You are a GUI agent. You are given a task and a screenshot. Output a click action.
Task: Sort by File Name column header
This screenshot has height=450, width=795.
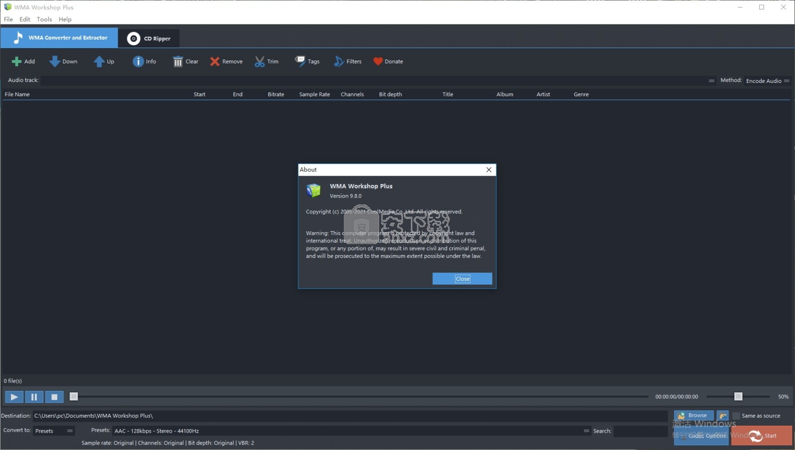(x=17, y=94)
